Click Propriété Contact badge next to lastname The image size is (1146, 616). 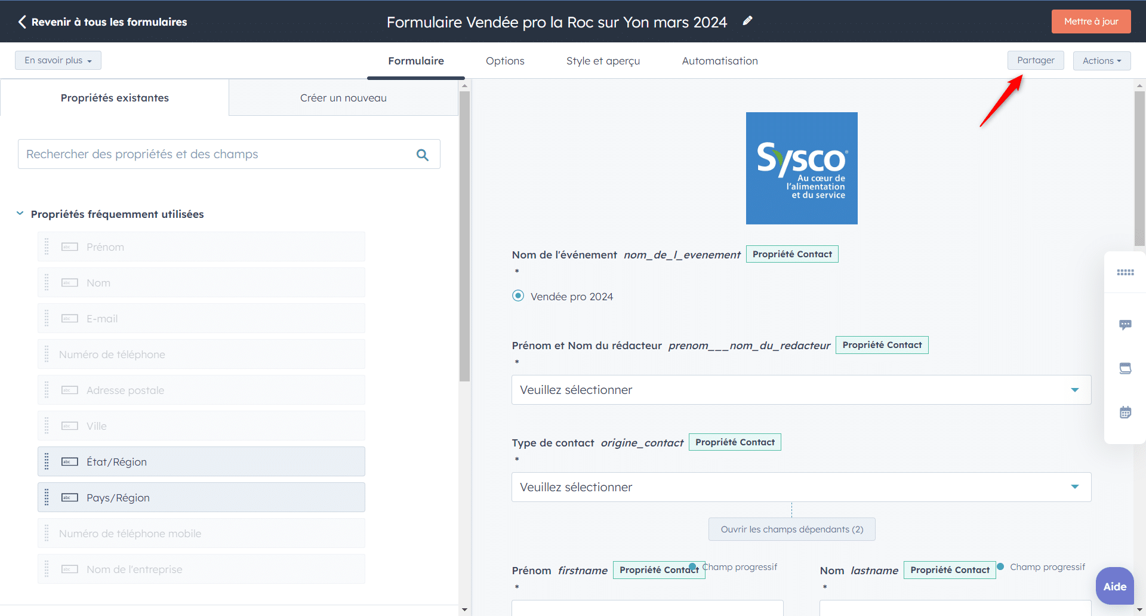point(950,570)
